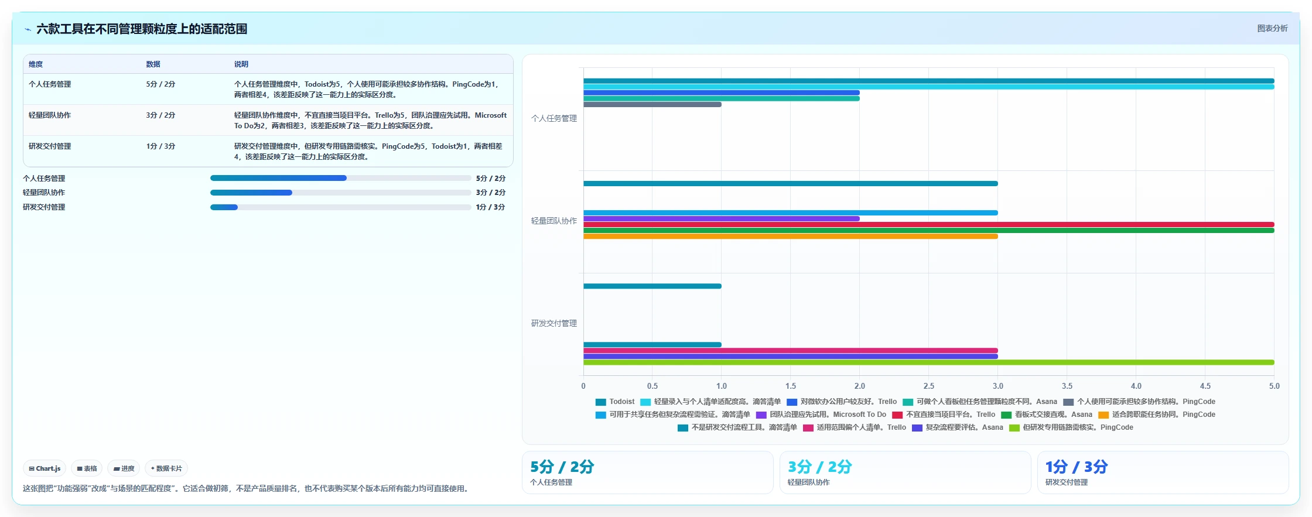Open the 1分 / 3分 研发交付管理 data card
1312x517 pixels.
(1163, 473)
